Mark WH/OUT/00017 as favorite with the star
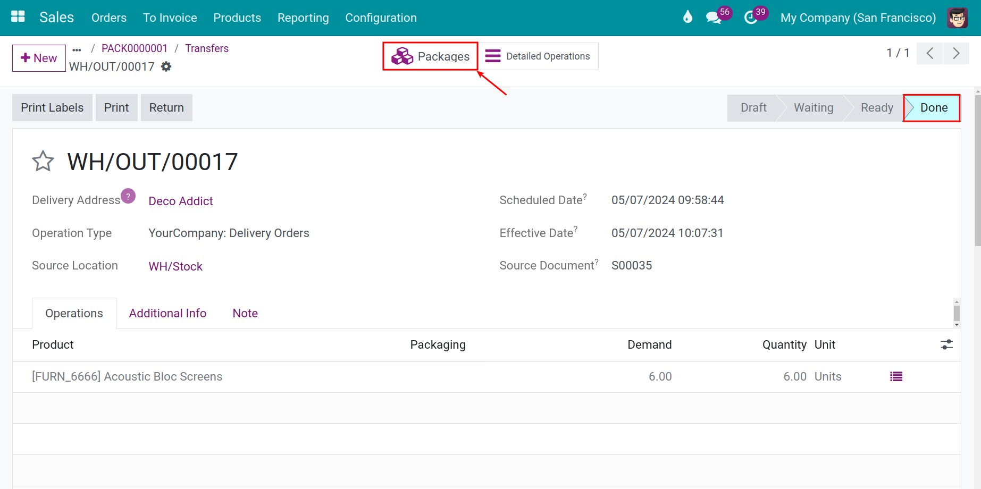 43,162
